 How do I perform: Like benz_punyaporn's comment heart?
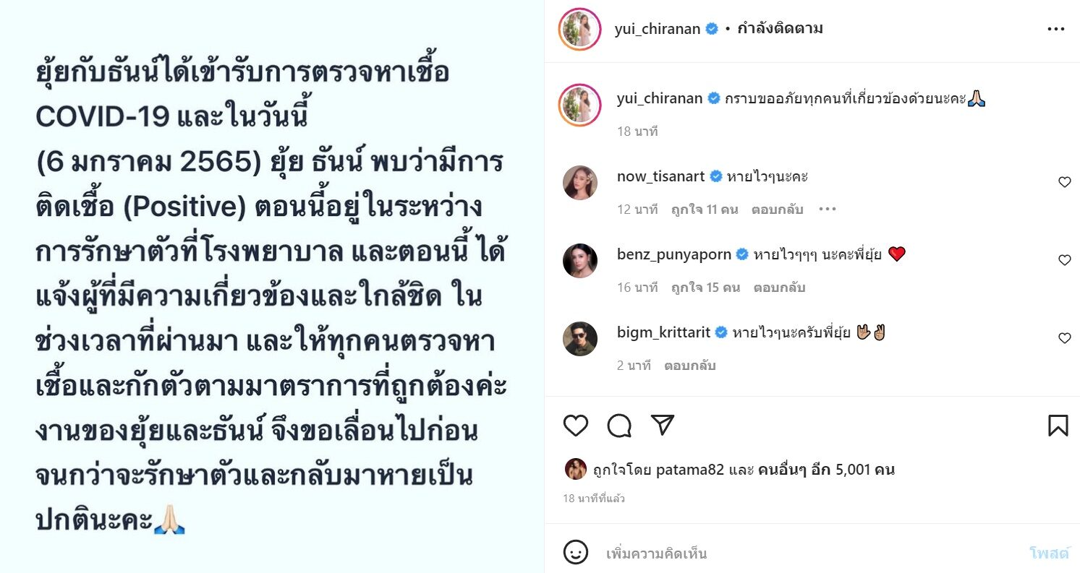pos(1065,260)
